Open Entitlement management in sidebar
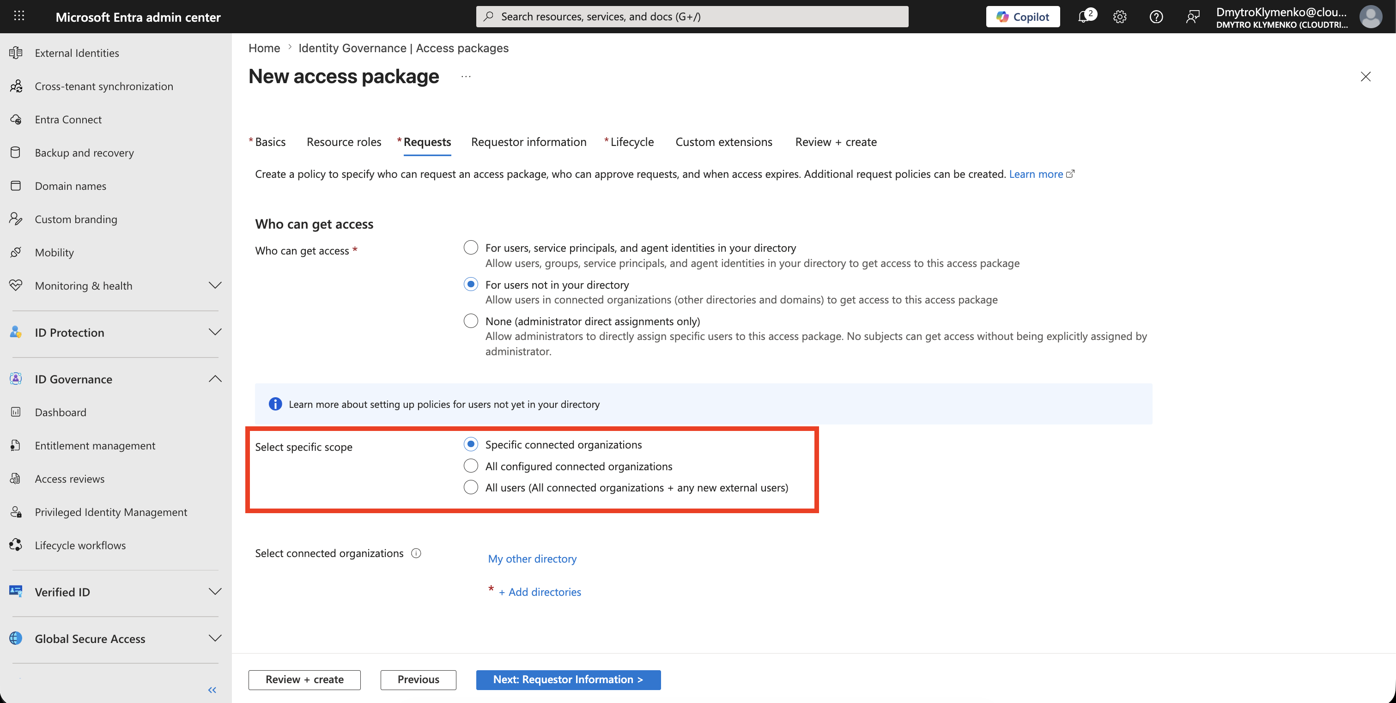 pos(95,446)
